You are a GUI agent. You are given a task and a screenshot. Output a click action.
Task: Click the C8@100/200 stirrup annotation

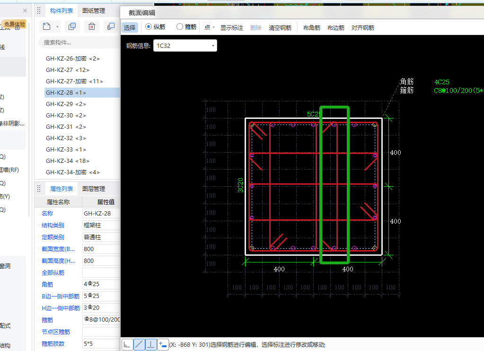pyautogui.click(x=458, y=90)
